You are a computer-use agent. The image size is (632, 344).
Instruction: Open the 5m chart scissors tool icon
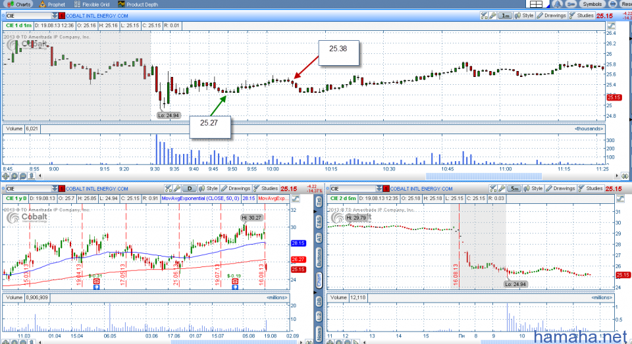tap(493, 189)
